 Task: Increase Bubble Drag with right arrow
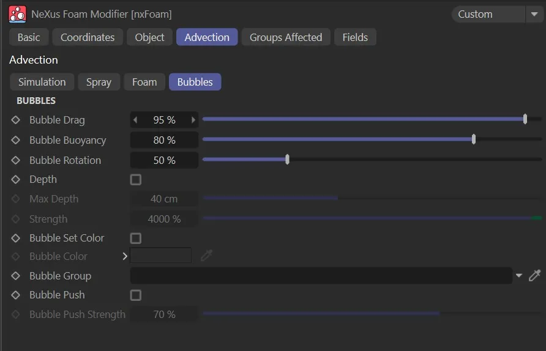(193, 120)
